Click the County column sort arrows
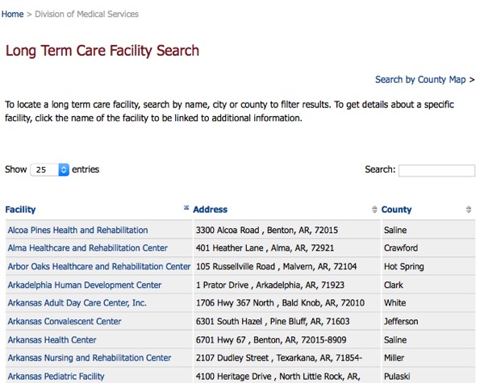Screen dimensions: 484x383 pos(468,210)
